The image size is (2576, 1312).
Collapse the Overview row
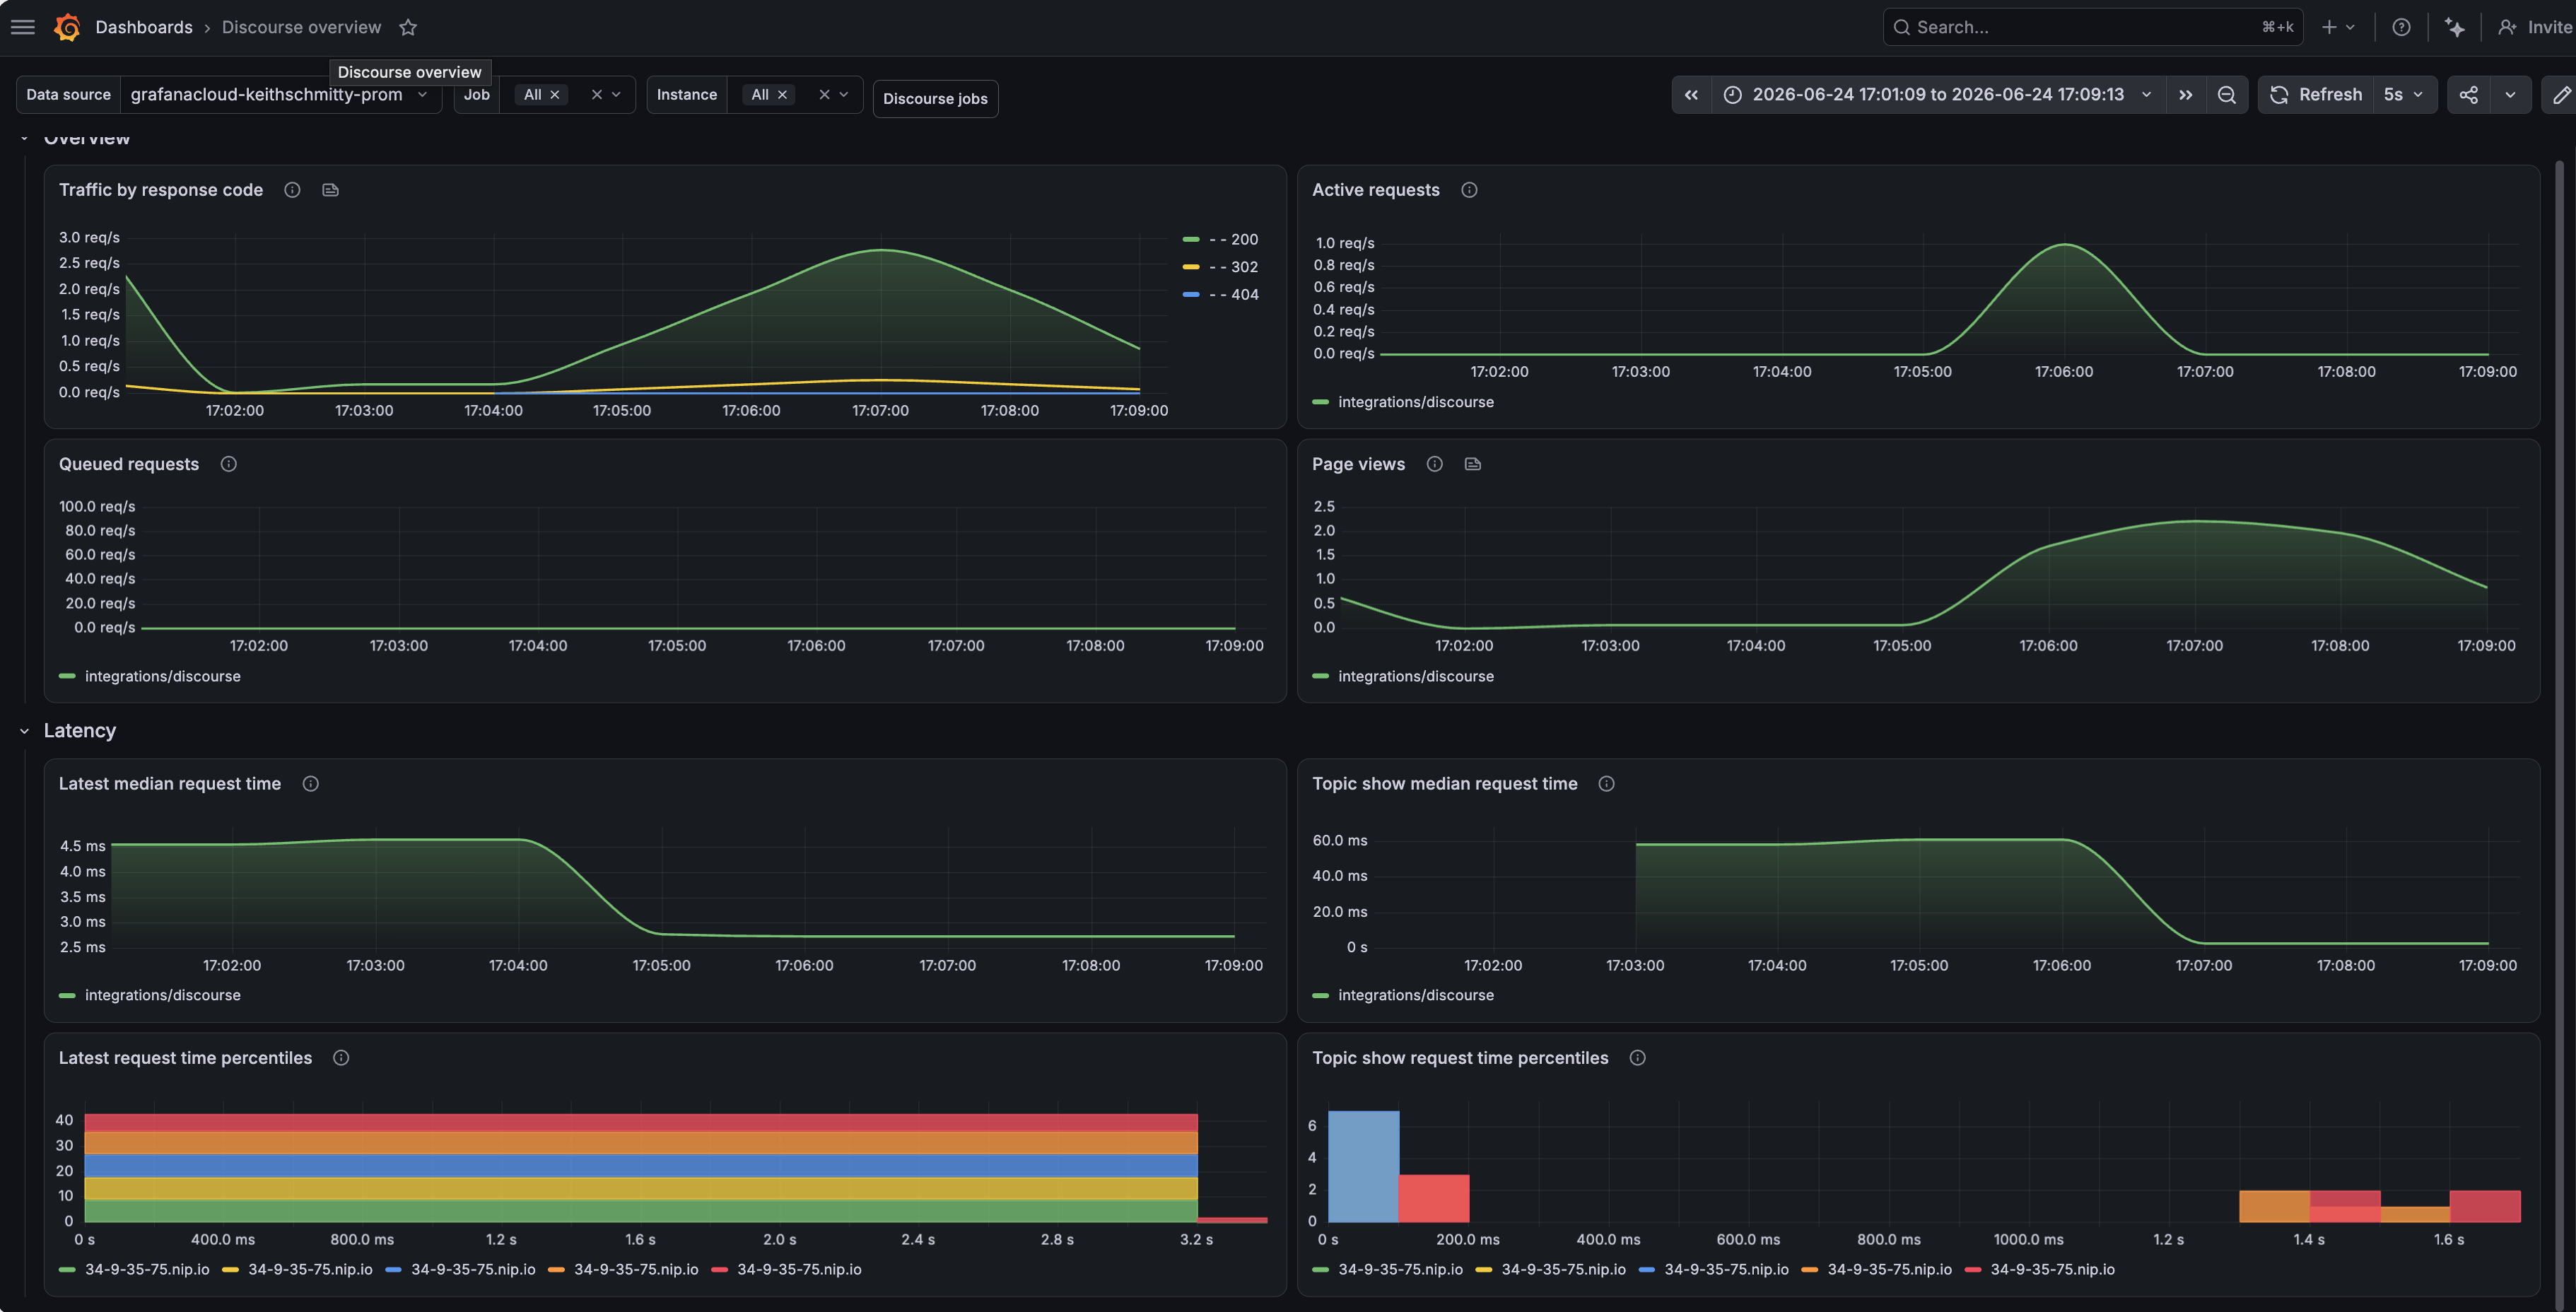coord(24,138)
